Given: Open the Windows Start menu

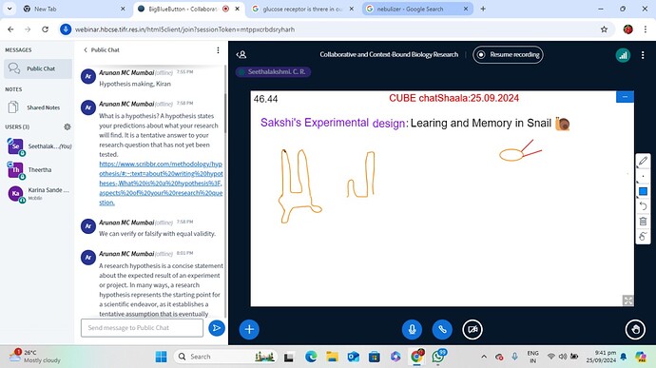Looking at the screenshot, I should tap(161, 357).
